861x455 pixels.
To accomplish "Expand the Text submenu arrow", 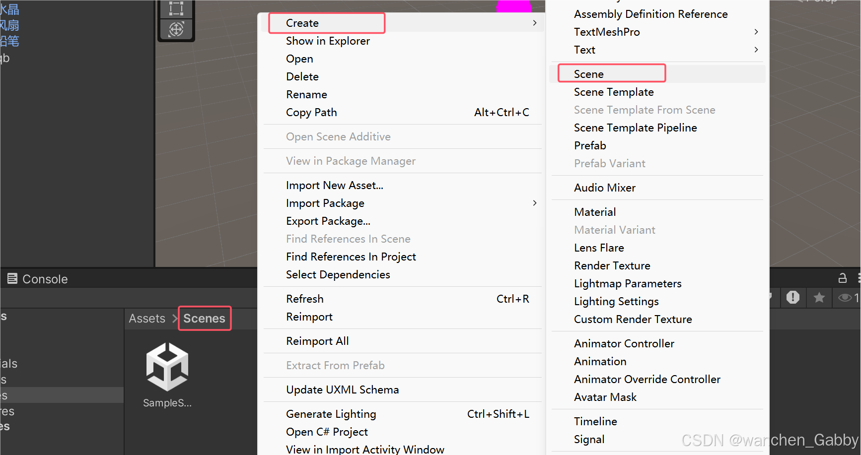I will [756, 50].
